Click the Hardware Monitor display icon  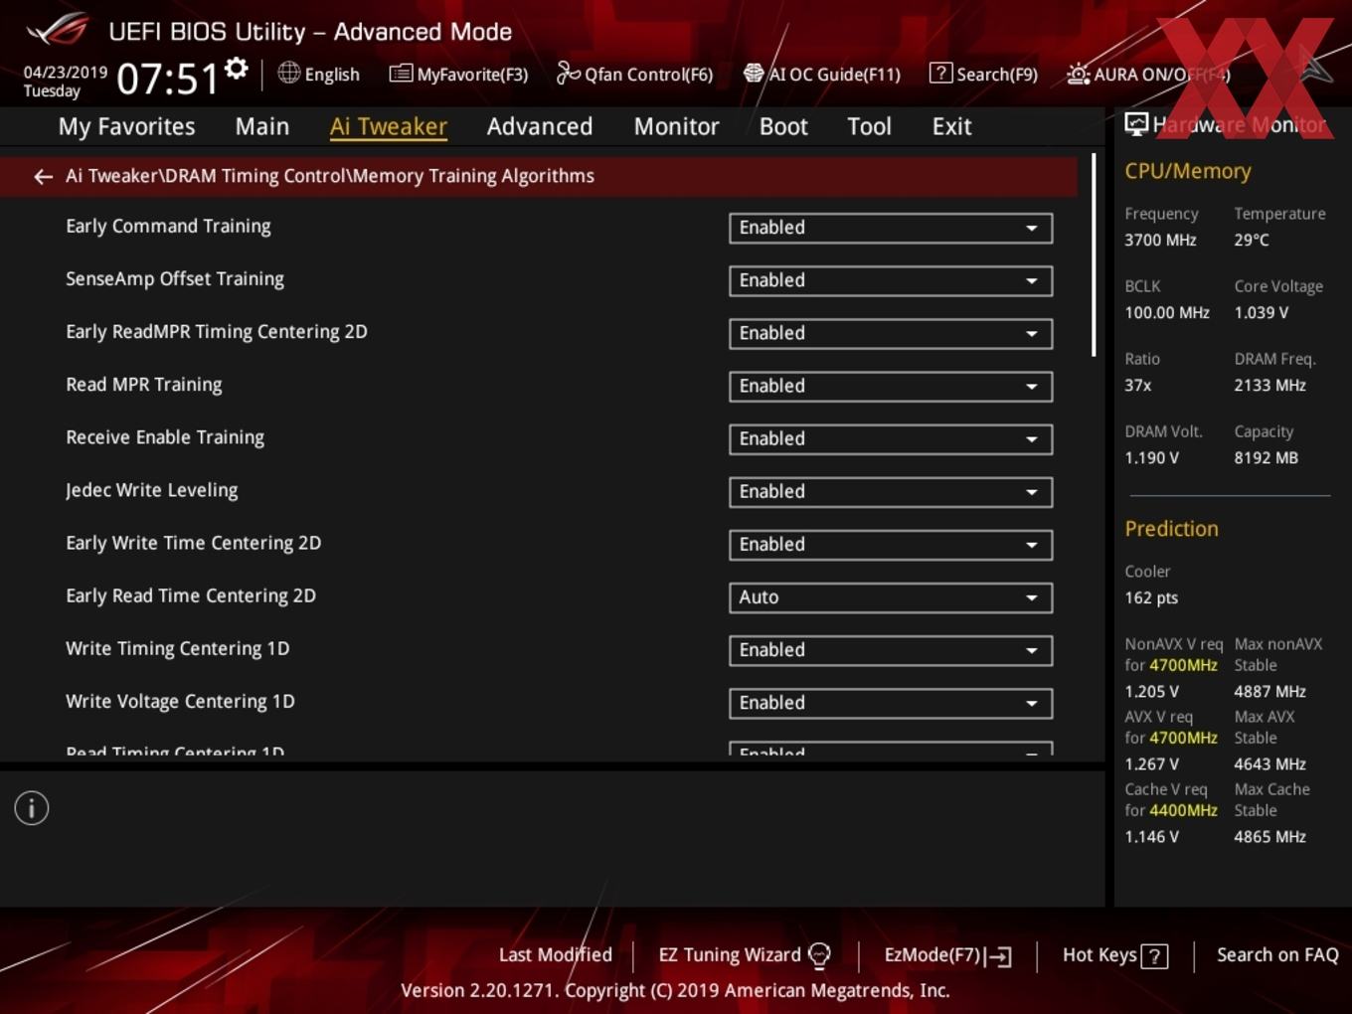coord(1136,124)
